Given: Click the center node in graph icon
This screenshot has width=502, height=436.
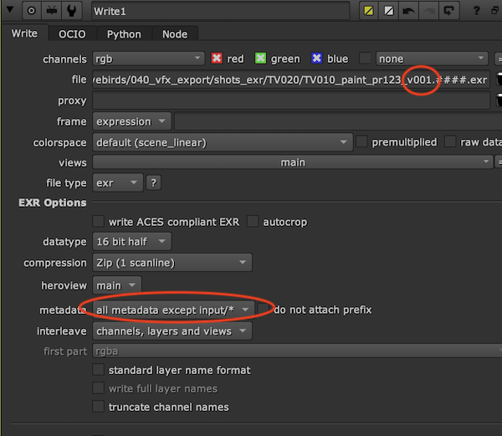Looking at the screenshot, I should 33,11.
